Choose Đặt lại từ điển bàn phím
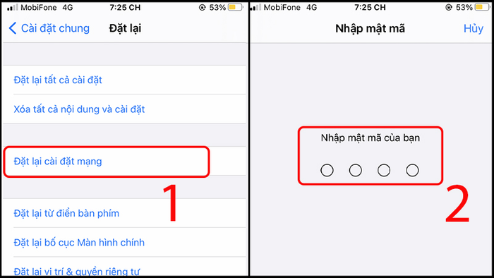The height and width of the screenshot is (278, 494). pyautogui.click(x=124, y=213)
